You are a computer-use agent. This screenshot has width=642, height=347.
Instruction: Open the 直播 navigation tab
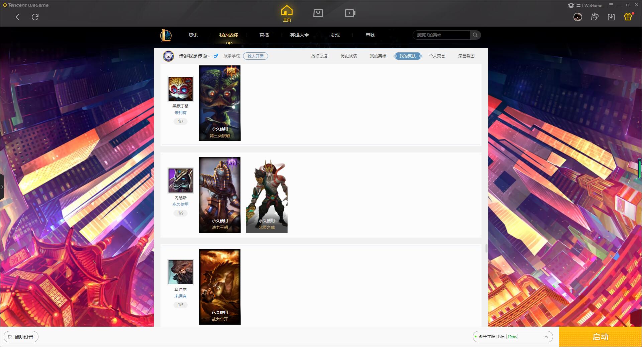point(264,35)
